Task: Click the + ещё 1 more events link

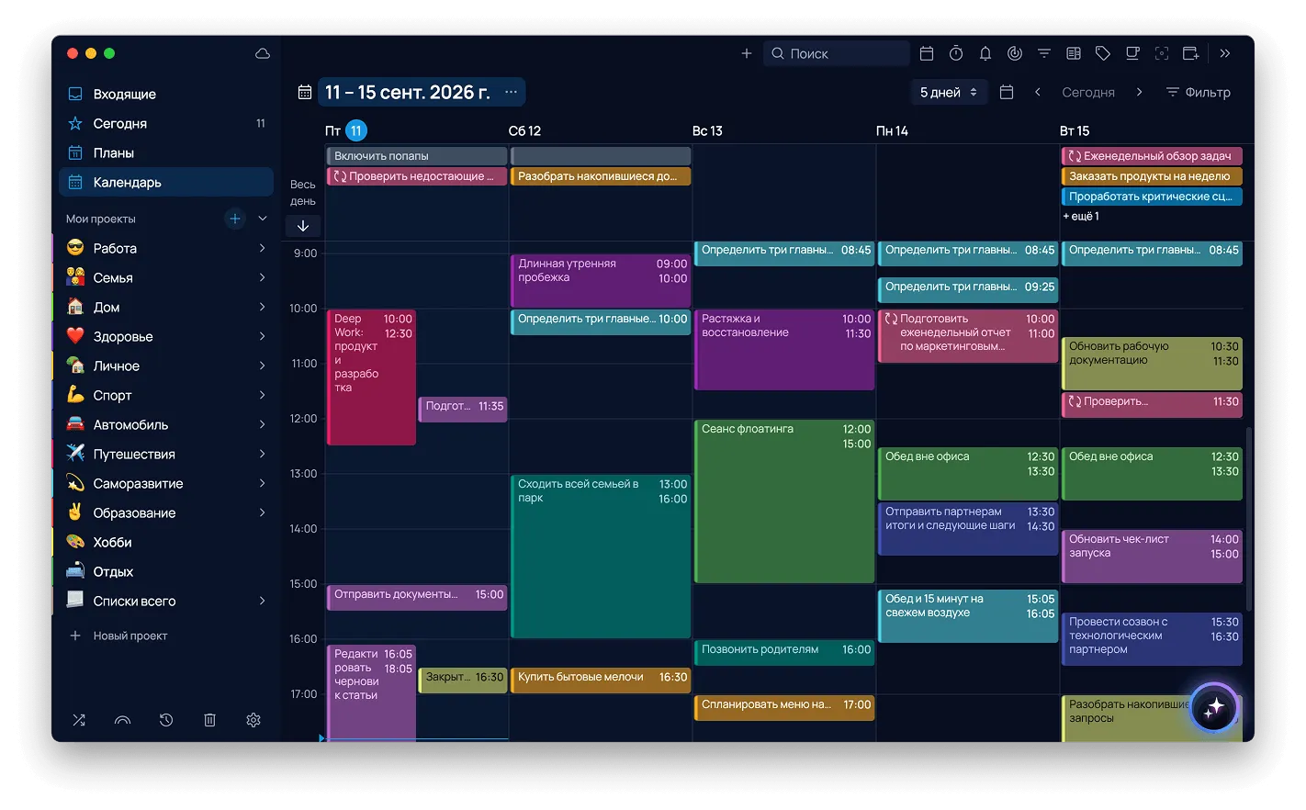Action: (1081, 216)
